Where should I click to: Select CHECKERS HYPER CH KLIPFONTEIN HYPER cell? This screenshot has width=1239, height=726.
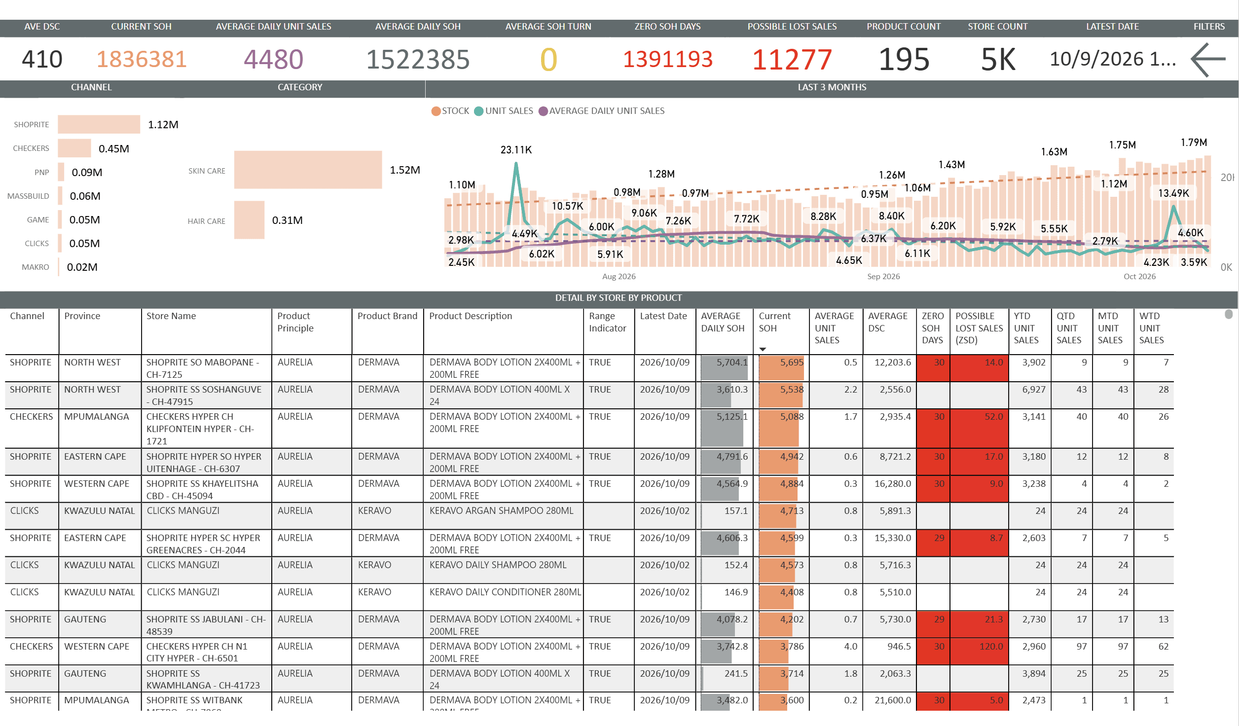(x=206, y=429)
